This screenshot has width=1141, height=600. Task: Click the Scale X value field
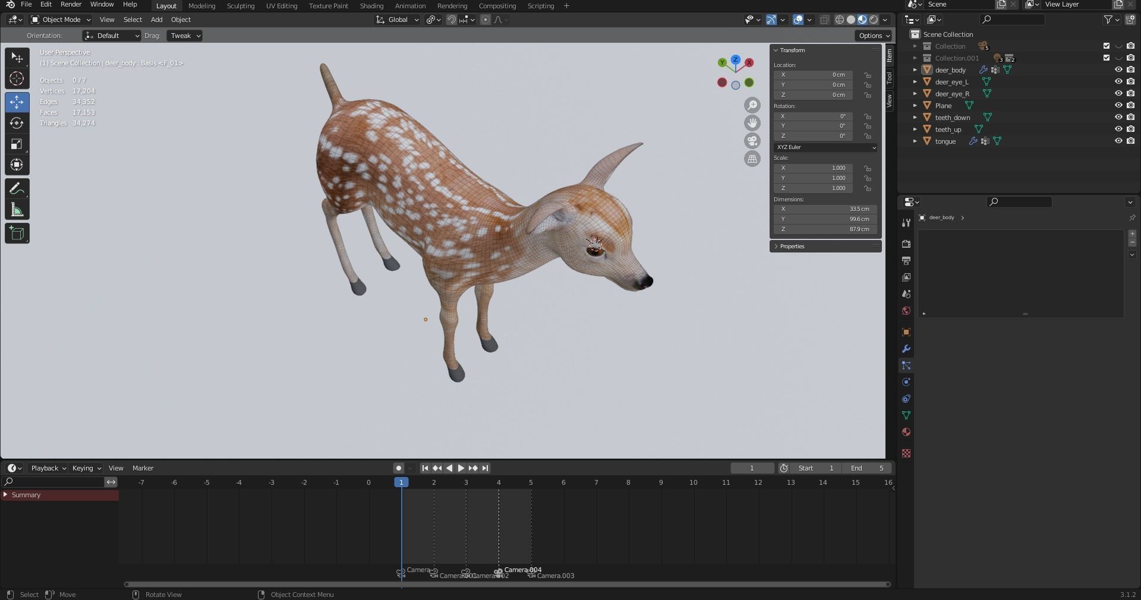814,168
